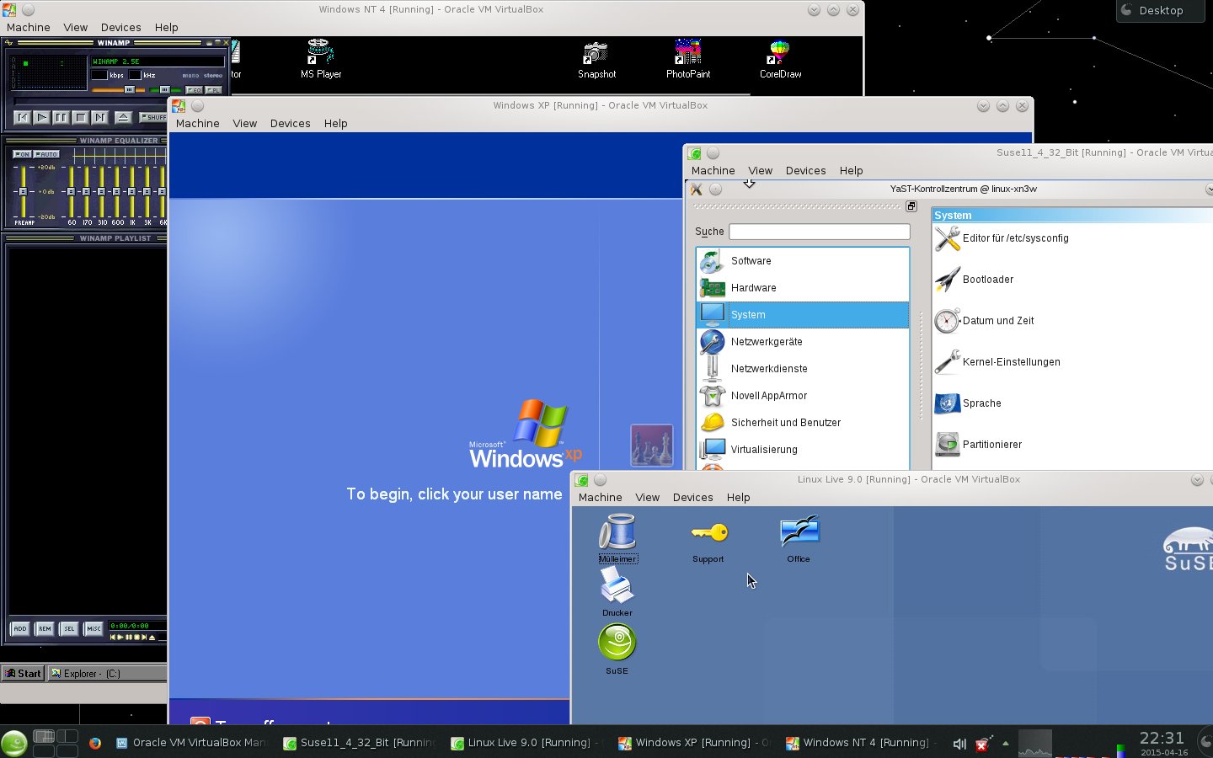Open Office icon on Linux Live desktop
This screenshot has width=1213, height=758.
(x=799, y=539)
